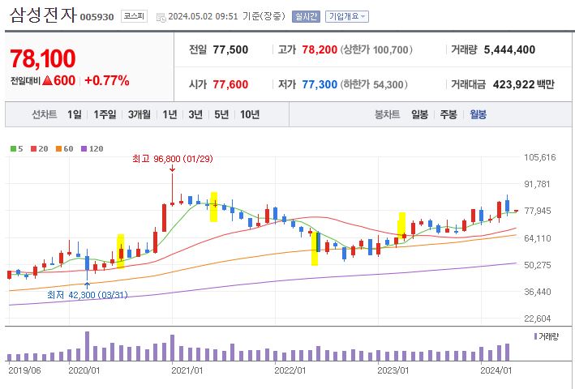The height and width of the screenshot is (389, 575).
Task: Switch to 월봉 monthly candle chart
Action: [478, 114]
